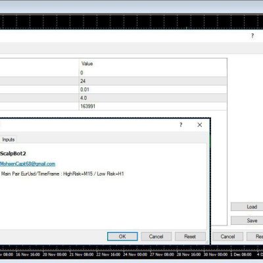Click Cancel in the ScalpBot2 dialog
Viewport: 263px width, 263px height.
(x=156, y=237)
